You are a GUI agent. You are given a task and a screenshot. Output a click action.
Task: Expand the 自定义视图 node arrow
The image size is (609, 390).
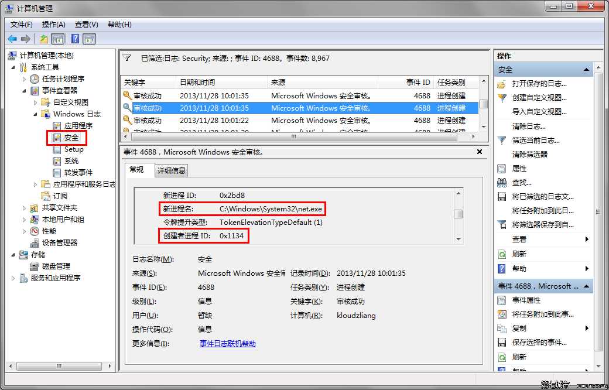[x=35, y=102]
